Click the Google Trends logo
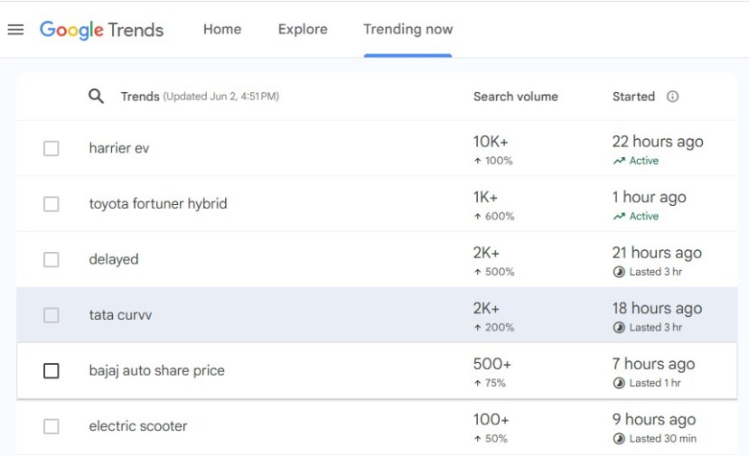Screen dimensions: 749x456 pos(101,30)
